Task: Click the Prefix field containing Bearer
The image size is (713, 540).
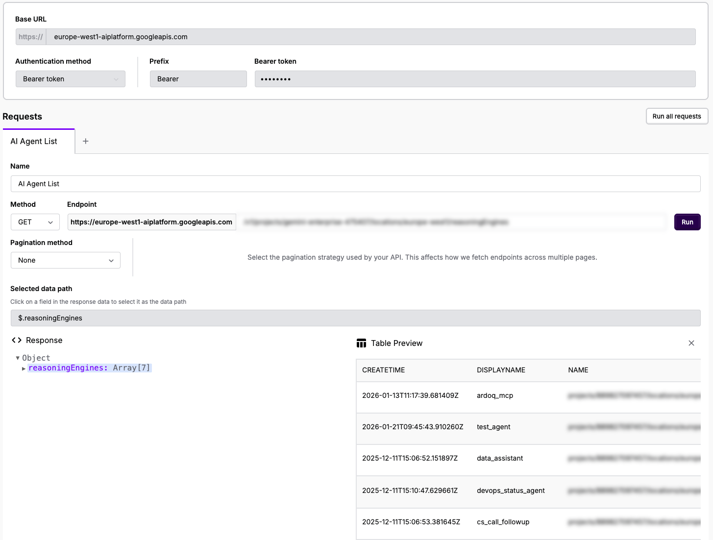Action: 198,79
